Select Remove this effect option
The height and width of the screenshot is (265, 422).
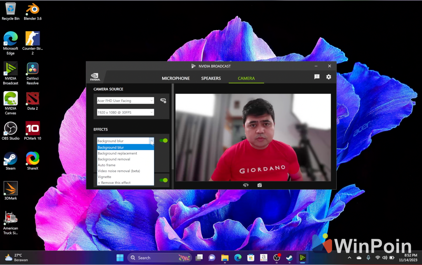126,183
